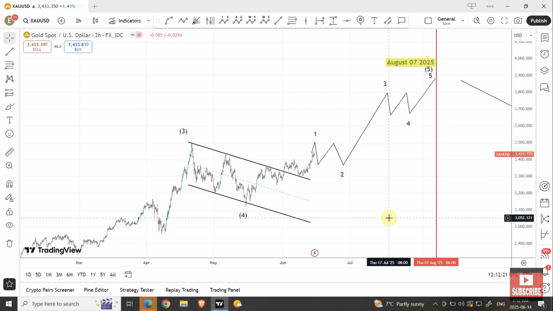This screenshot has height=311, width=553.
Task: Open the alerts clock icon
Action: point(544,54)
